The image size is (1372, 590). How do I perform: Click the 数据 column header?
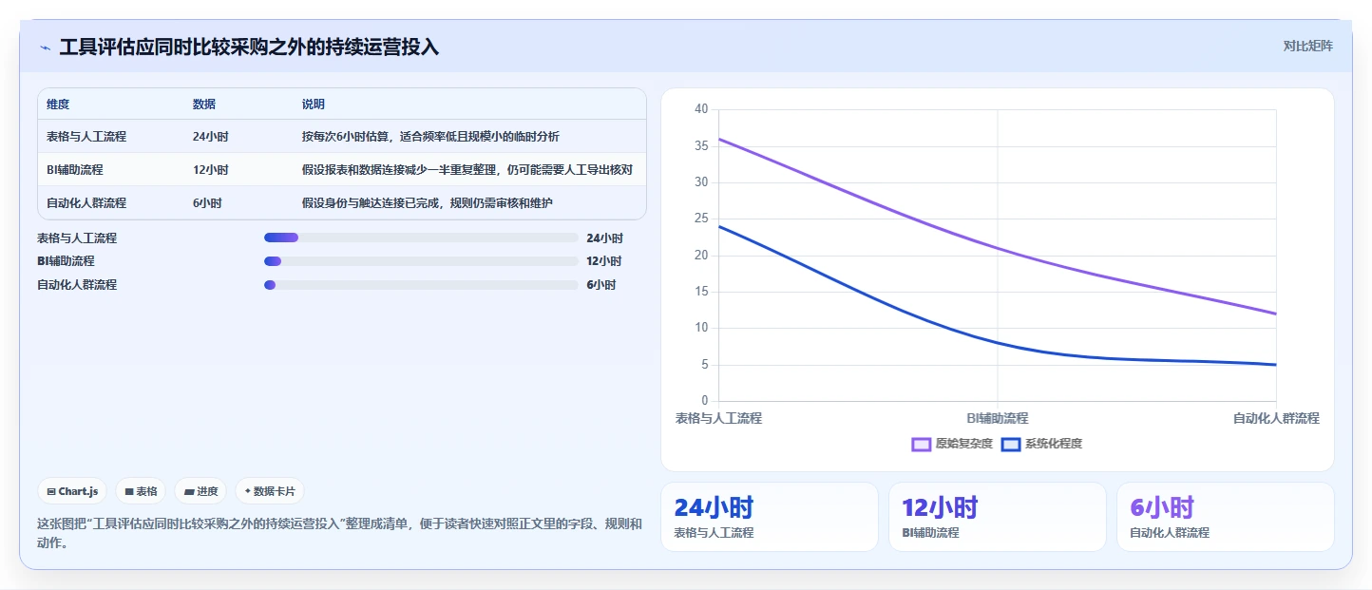point(204,105)
